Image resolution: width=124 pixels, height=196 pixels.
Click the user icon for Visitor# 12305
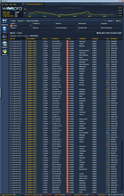tap(26, 41)
